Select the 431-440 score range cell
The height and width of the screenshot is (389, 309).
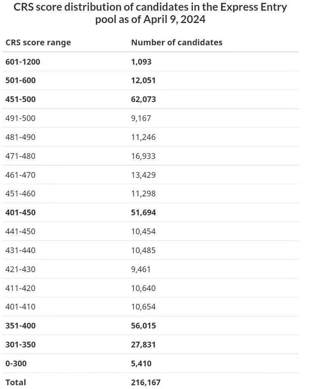click(x=20, y=250)
